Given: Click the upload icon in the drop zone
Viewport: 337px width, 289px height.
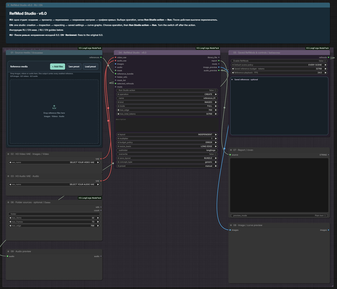Looking at the screenshot, I should (x=54, y=107).
